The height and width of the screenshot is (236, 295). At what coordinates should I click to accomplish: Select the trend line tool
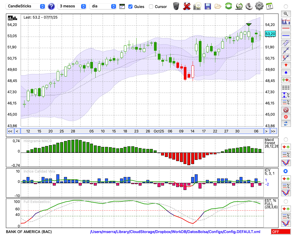(286, 50)
